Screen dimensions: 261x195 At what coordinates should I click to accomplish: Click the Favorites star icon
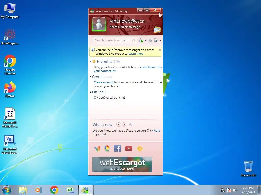click(94, 61)
